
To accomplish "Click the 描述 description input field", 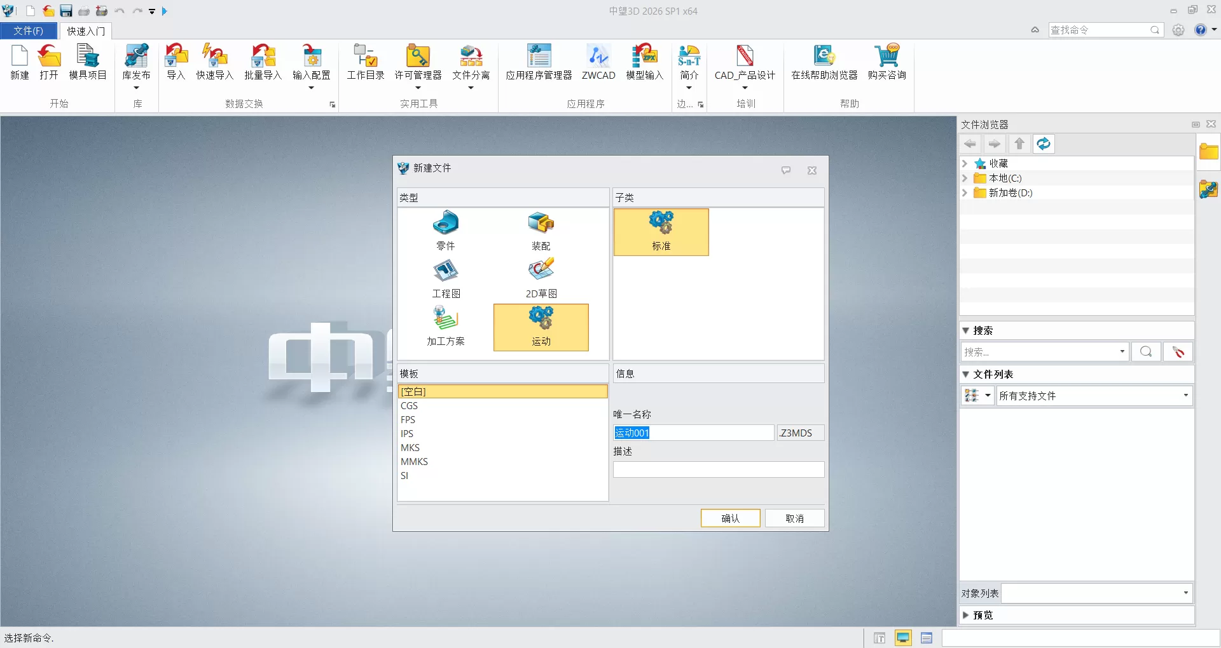I will tap(718, 469).
